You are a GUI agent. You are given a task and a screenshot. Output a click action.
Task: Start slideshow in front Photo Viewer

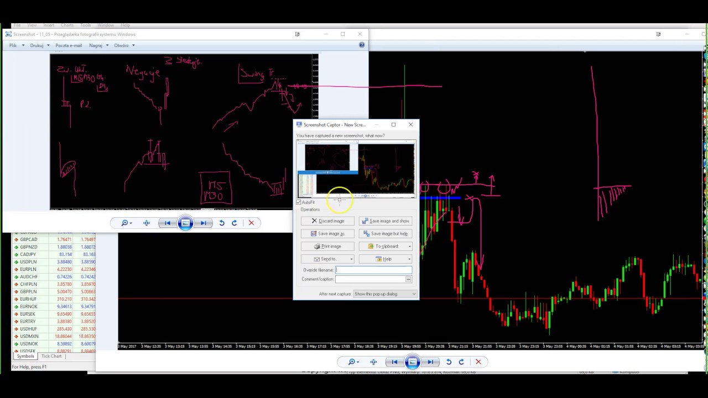tap(185, 223)
